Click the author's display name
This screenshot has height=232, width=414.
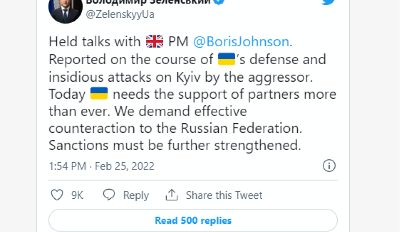(148, 2)
